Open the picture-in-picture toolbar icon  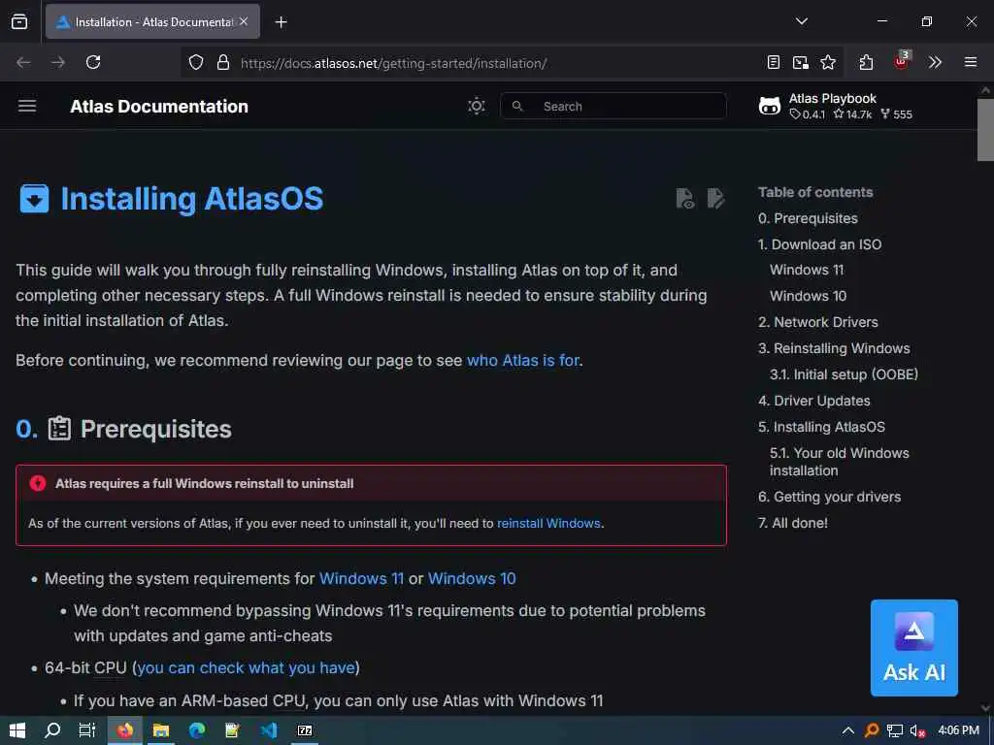(801, 62)
